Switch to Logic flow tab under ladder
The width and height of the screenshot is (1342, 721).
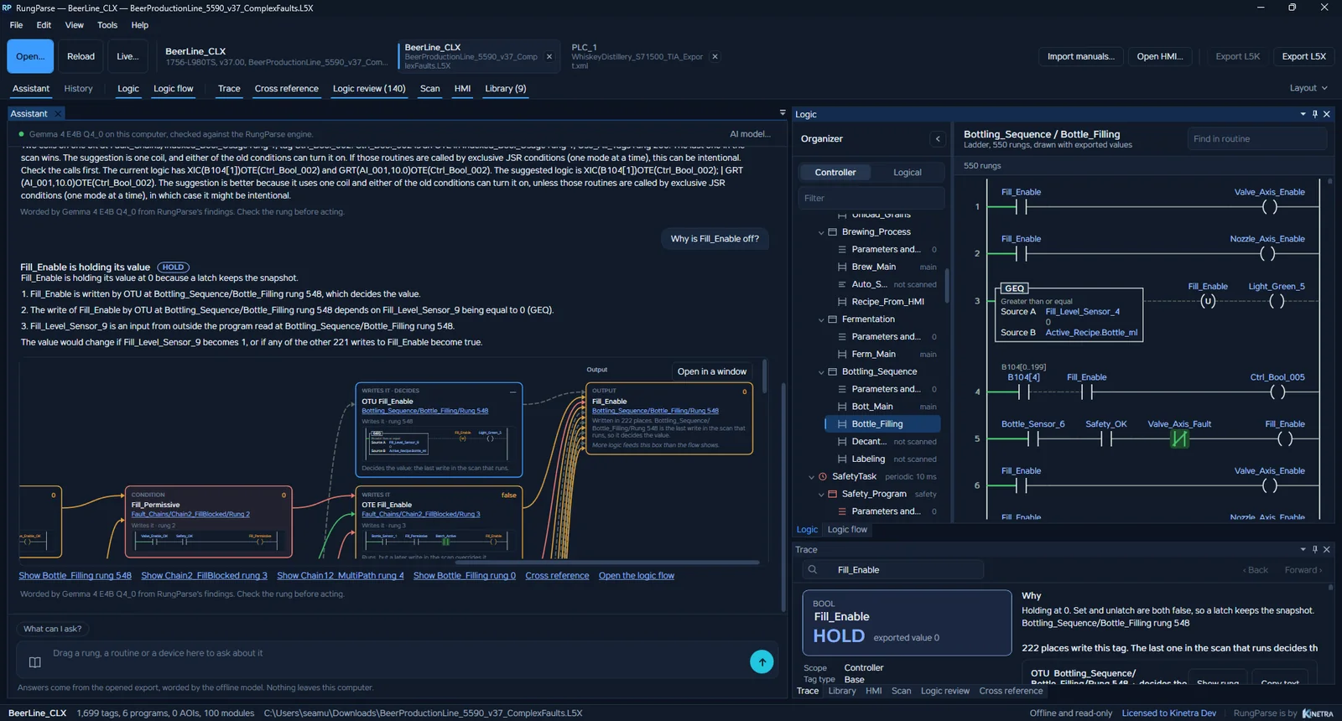click(847, 530)
